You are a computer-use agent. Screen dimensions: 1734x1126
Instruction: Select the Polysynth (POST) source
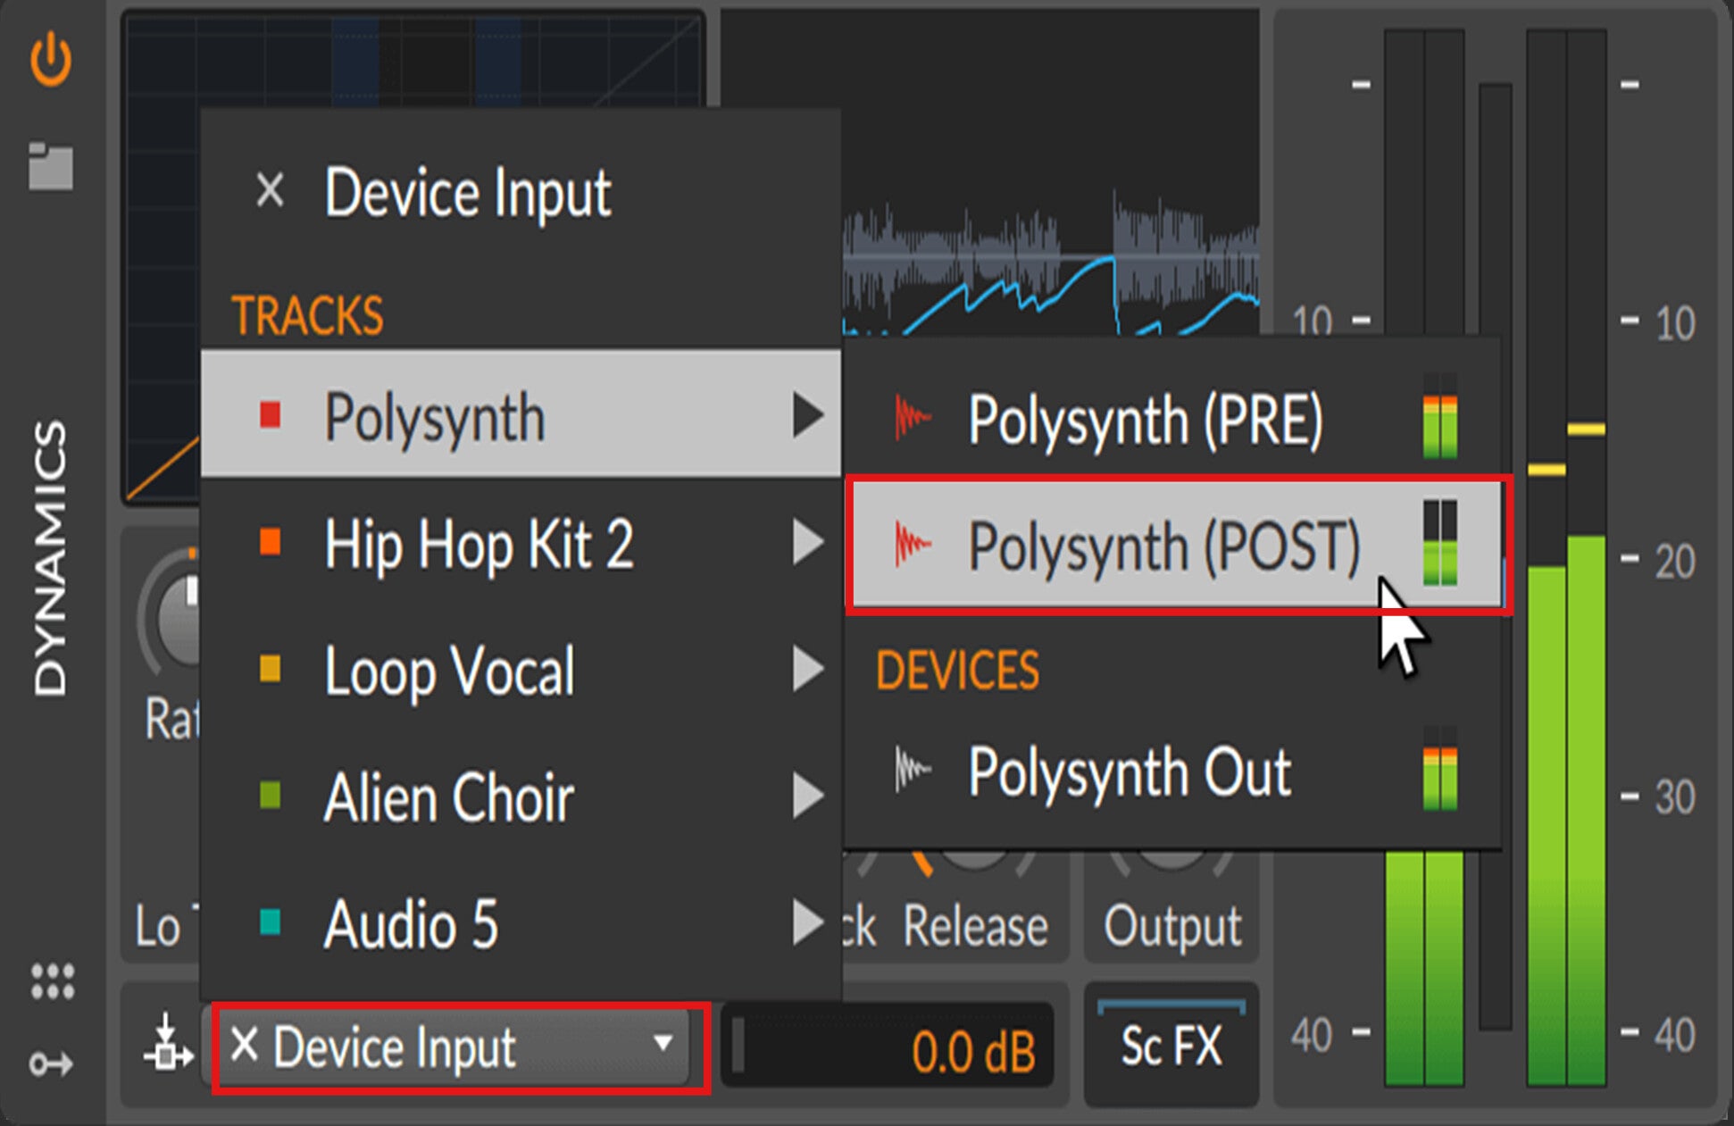point(1163,546)
